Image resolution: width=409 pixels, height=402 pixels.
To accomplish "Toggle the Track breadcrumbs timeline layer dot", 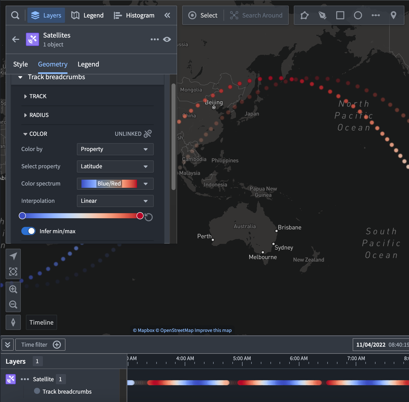I will coord(37,391).
